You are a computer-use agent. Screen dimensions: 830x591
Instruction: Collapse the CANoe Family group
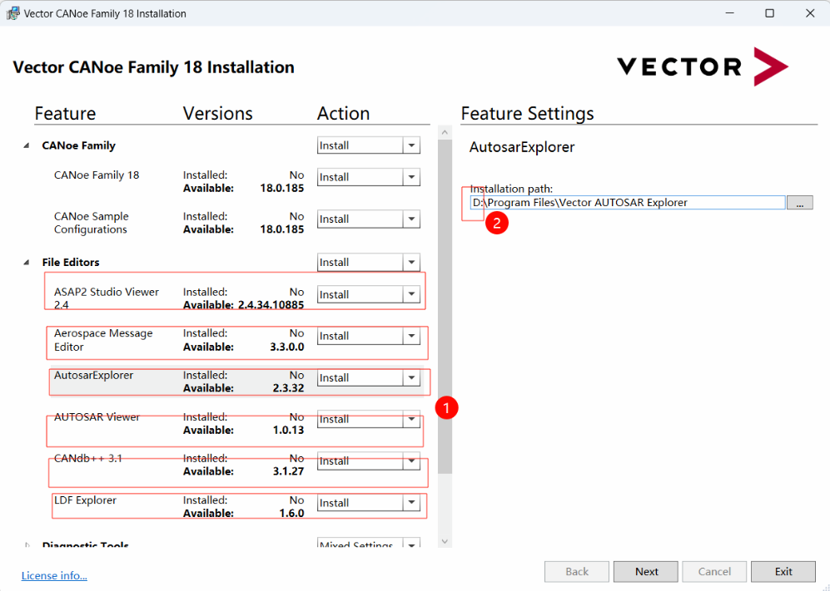[27, 146]
